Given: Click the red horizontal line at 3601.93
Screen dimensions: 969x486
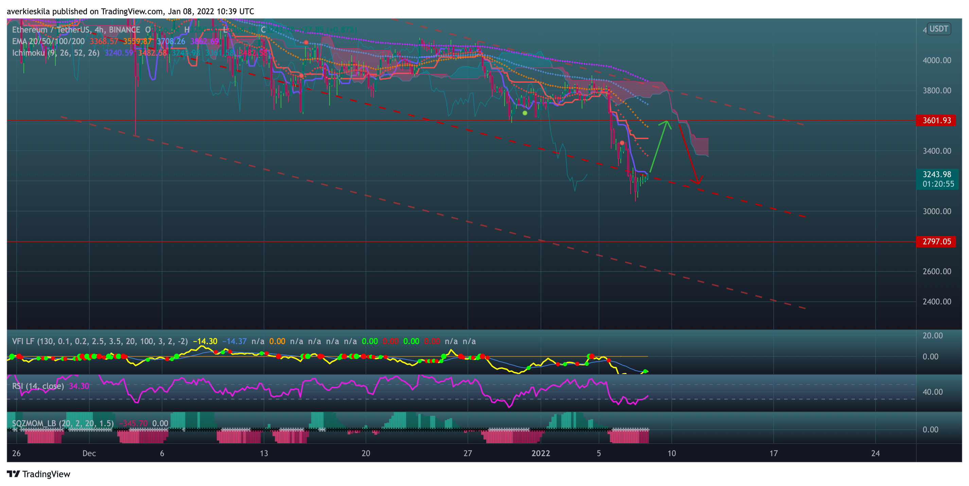Looking at the screenshot, I should point(461,121).
